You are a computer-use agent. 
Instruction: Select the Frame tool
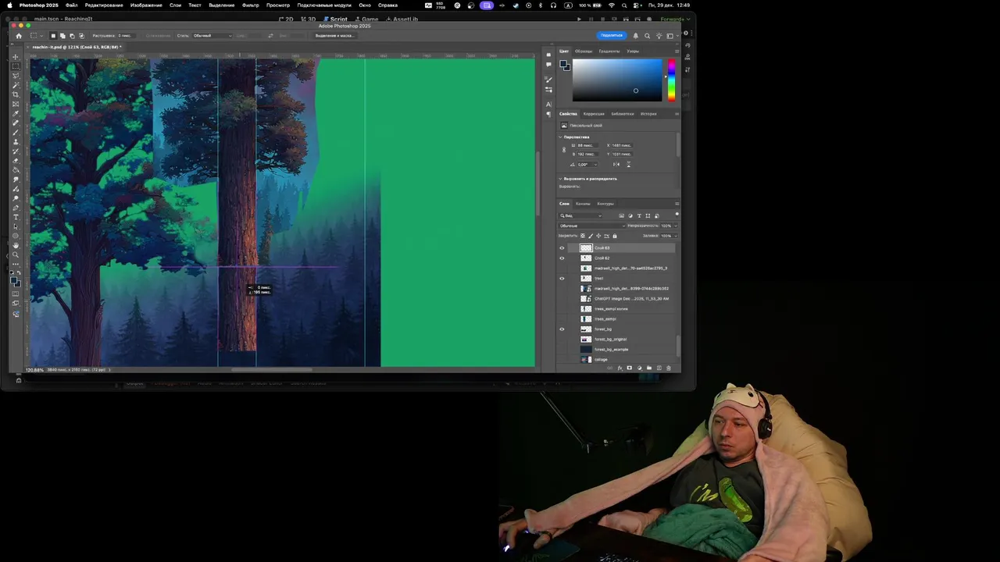coord(16,104)
